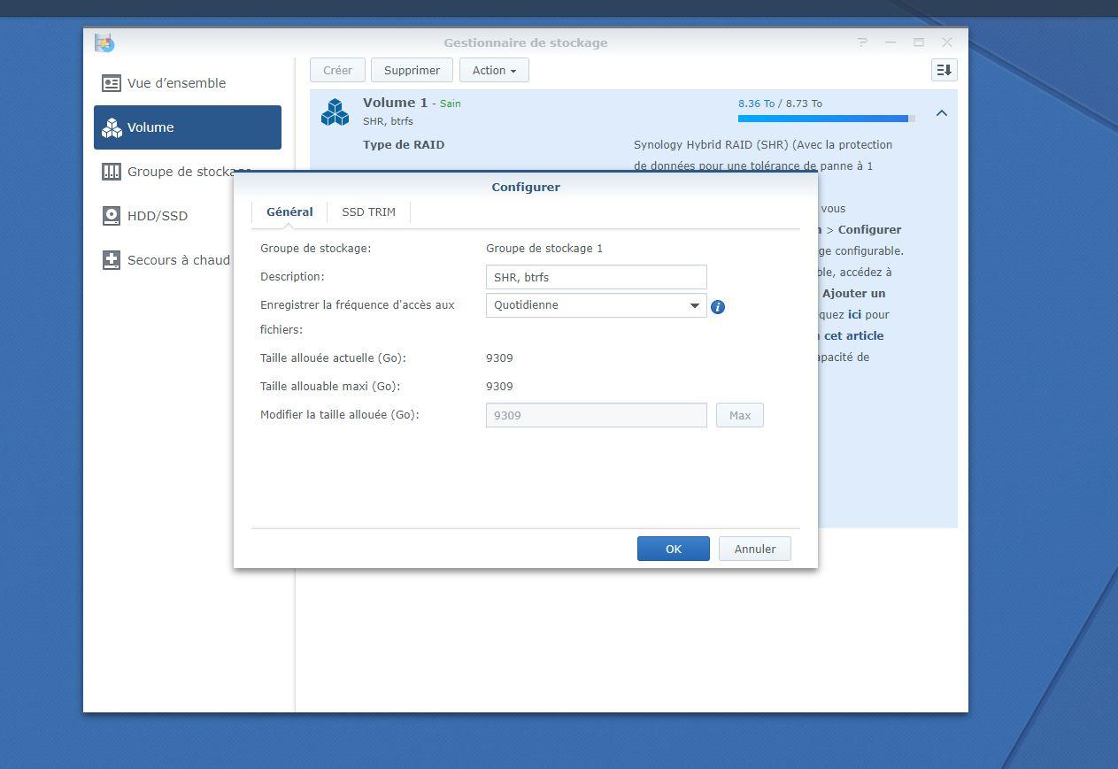Click the Secours à chaud icon
The width and height of the screenshot is (1118, 769).
pyautogui.click(x=111, y=260)
